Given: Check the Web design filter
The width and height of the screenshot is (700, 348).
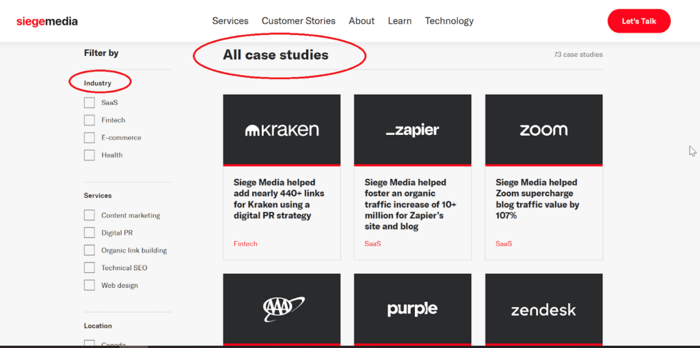Looking at the screenshot, I should pyautogui.click(x=90, y=285).
